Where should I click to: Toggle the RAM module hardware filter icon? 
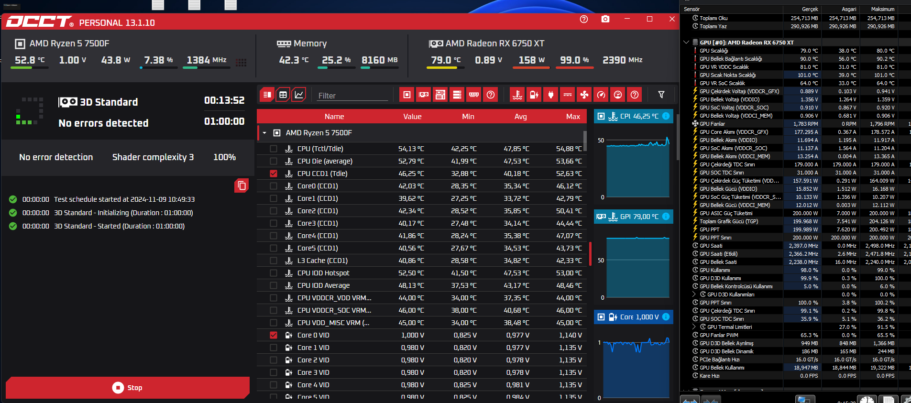(x=474, y=95)
